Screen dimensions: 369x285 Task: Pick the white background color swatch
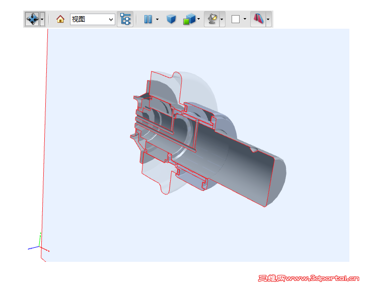click(x=236, y=19)
